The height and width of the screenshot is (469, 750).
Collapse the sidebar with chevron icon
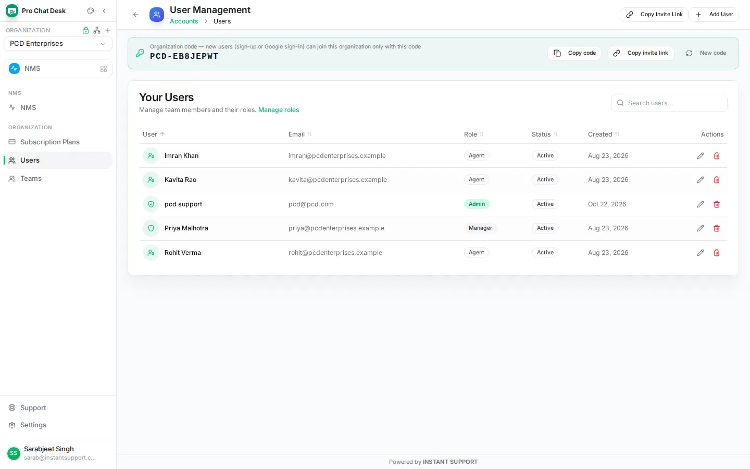(x=104, y=11)
